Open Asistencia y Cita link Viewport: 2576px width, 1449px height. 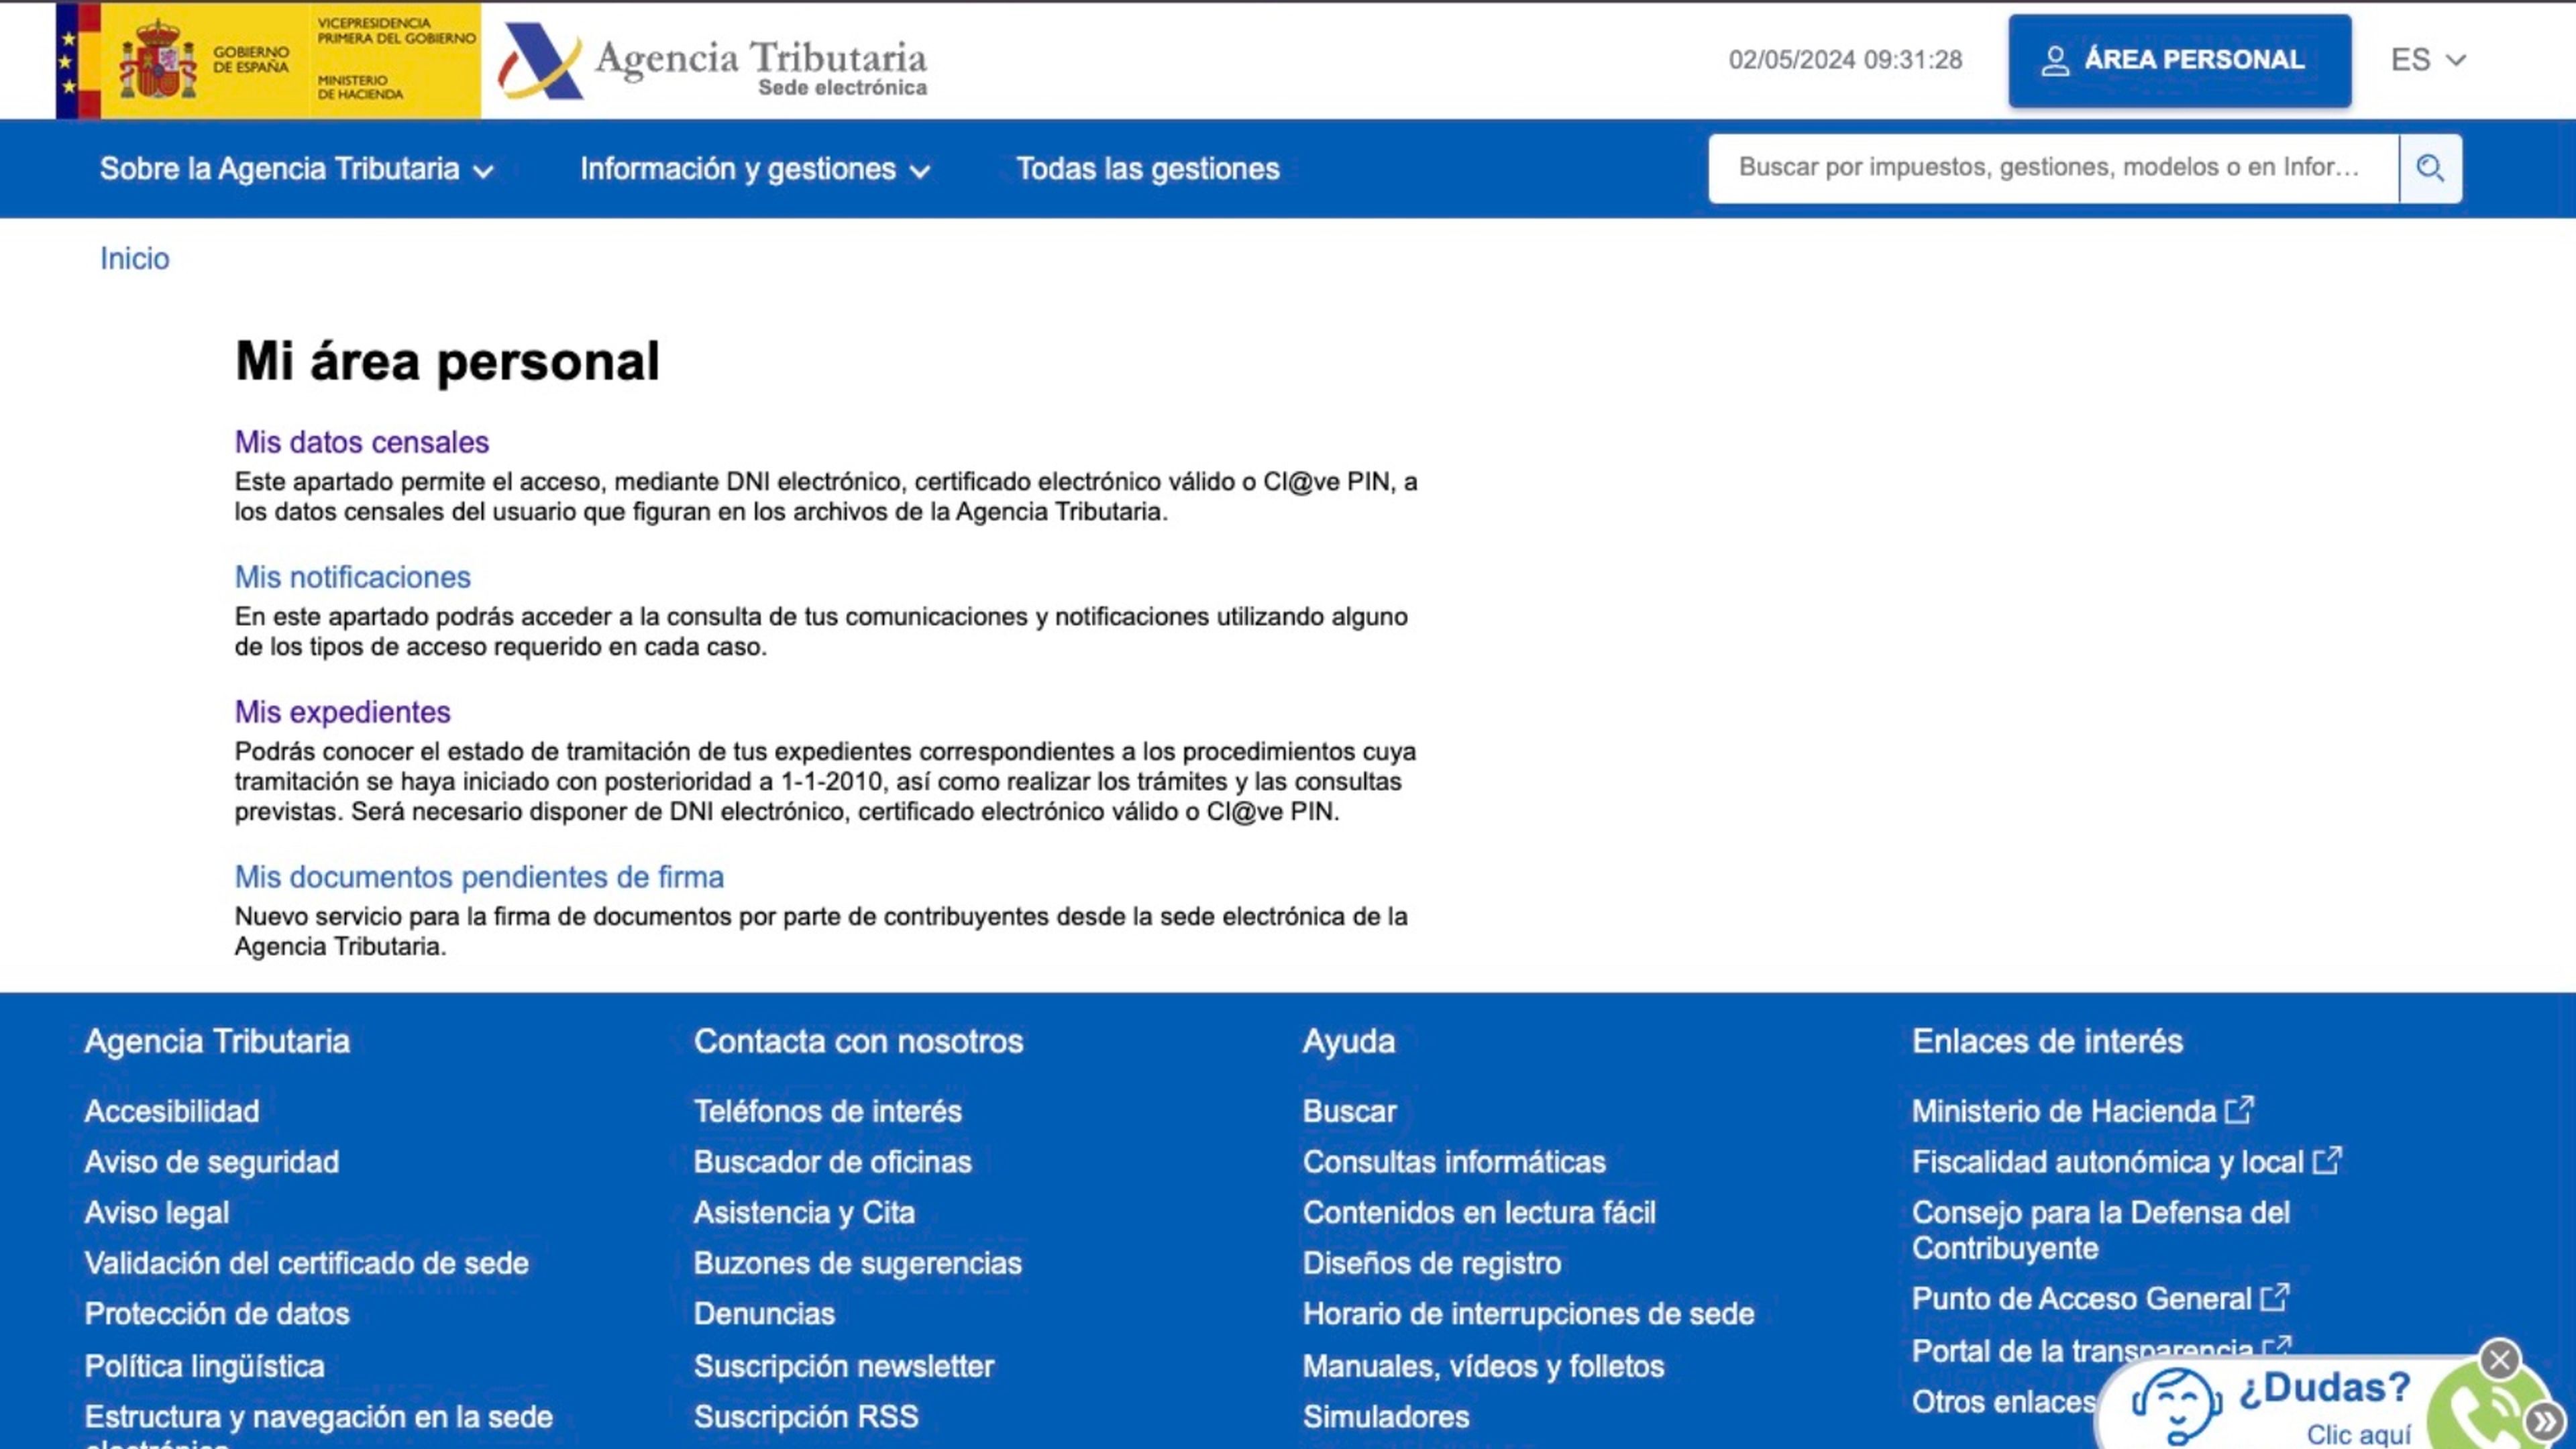[805, 1213]
